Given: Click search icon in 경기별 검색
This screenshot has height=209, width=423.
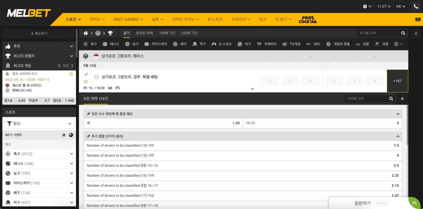Looking at the screenshot, I should click(403, 33).
